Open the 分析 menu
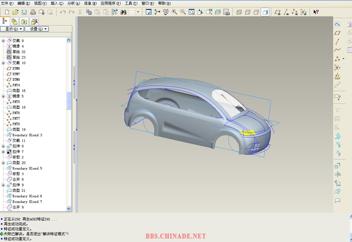The image size is (352, 242). 74,3
